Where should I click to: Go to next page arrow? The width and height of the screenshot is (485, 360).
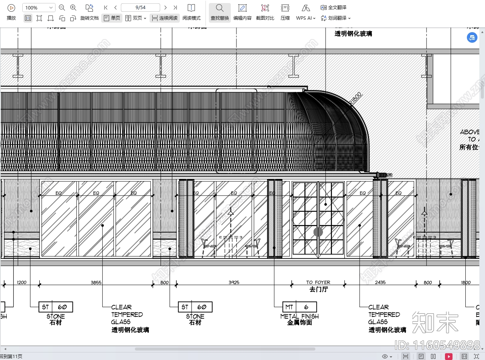pos(165,8)
